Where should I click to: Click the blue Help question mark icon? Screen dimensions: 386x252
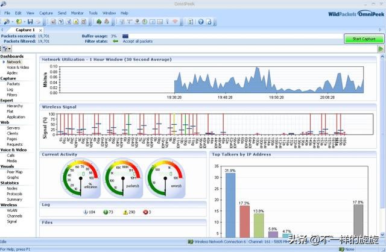coord(201,22)
